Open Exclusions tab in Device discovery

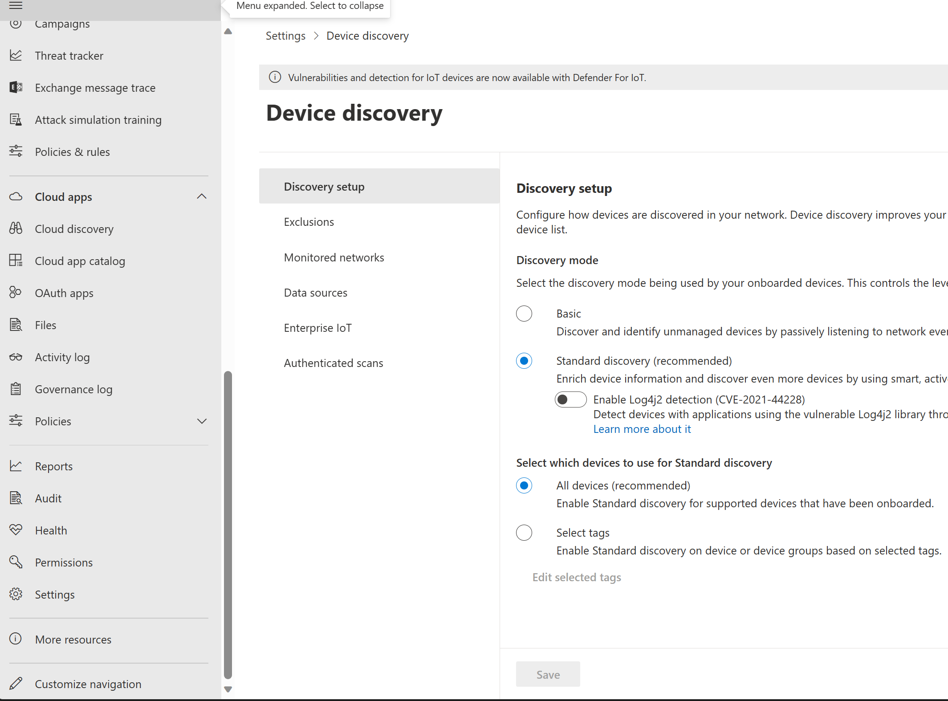309,221
